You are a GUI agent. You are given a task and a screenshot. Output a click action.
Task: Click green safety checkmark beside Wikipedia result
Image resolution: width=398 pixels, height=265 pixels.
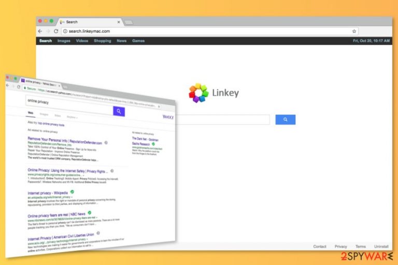coord(72,192)
